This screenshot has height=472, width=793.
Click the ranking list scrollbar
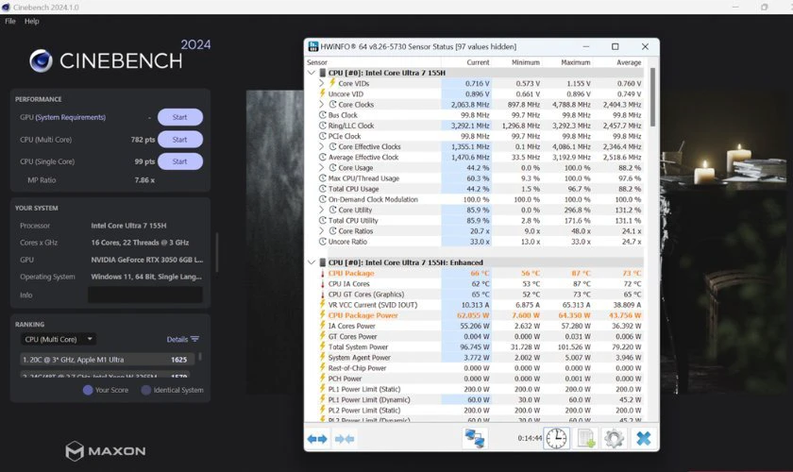click(200, 356)
